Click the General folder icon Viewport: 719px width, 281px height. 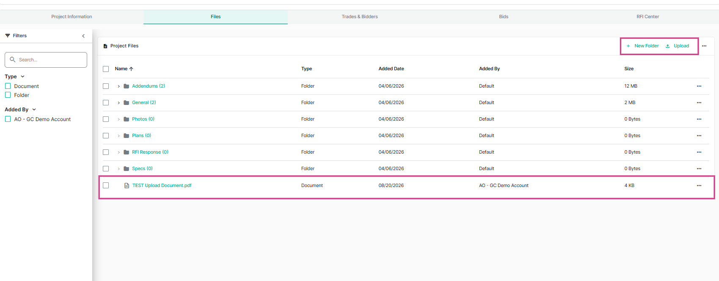click(x=126, y=103)
